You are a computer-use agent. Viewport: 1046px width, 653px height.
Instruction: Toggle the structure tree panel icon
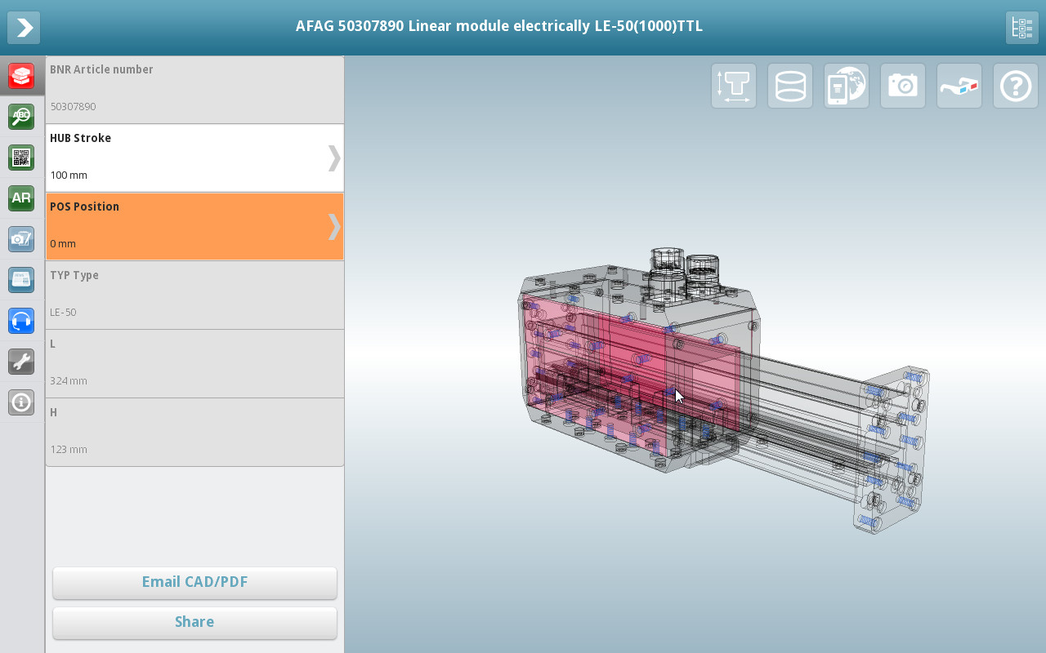click(1021, 28)
